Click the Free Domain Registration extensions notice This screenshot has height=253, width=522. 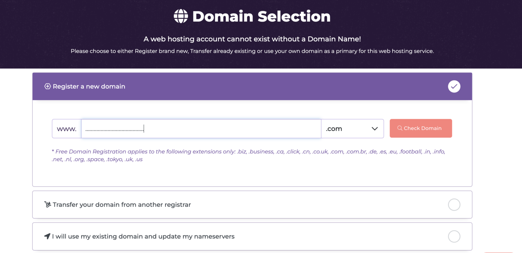pos(248,155)
